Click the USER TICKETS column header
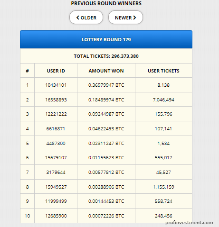This screenshot has width=219, height=227. pos(163,71)
